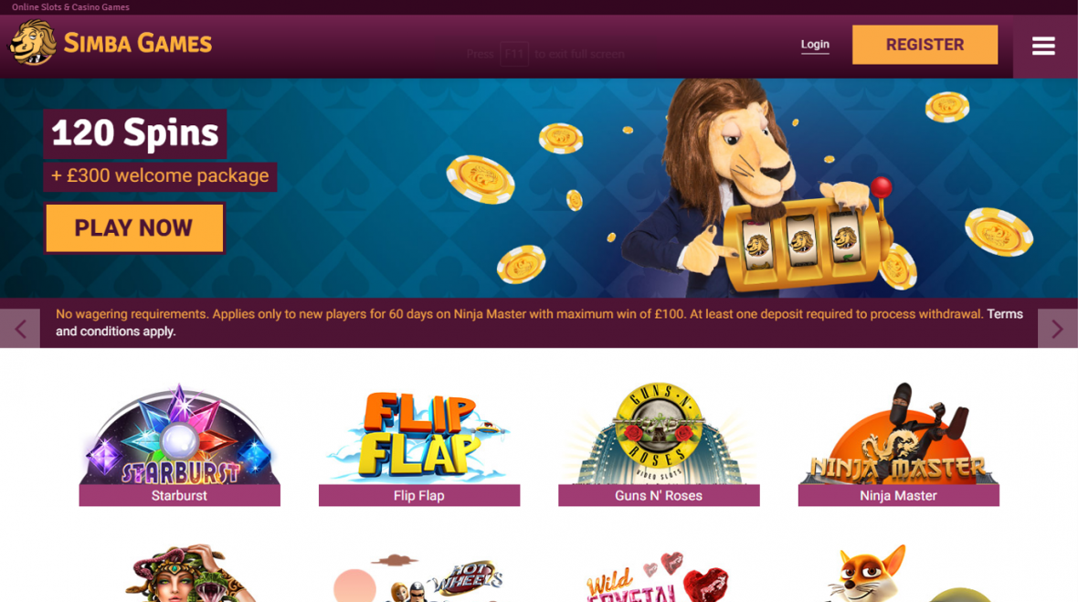Open the fox character game thumbnail
This screenshot has height=602, width=1078.
pyautogui.click(x=901, y=573)
